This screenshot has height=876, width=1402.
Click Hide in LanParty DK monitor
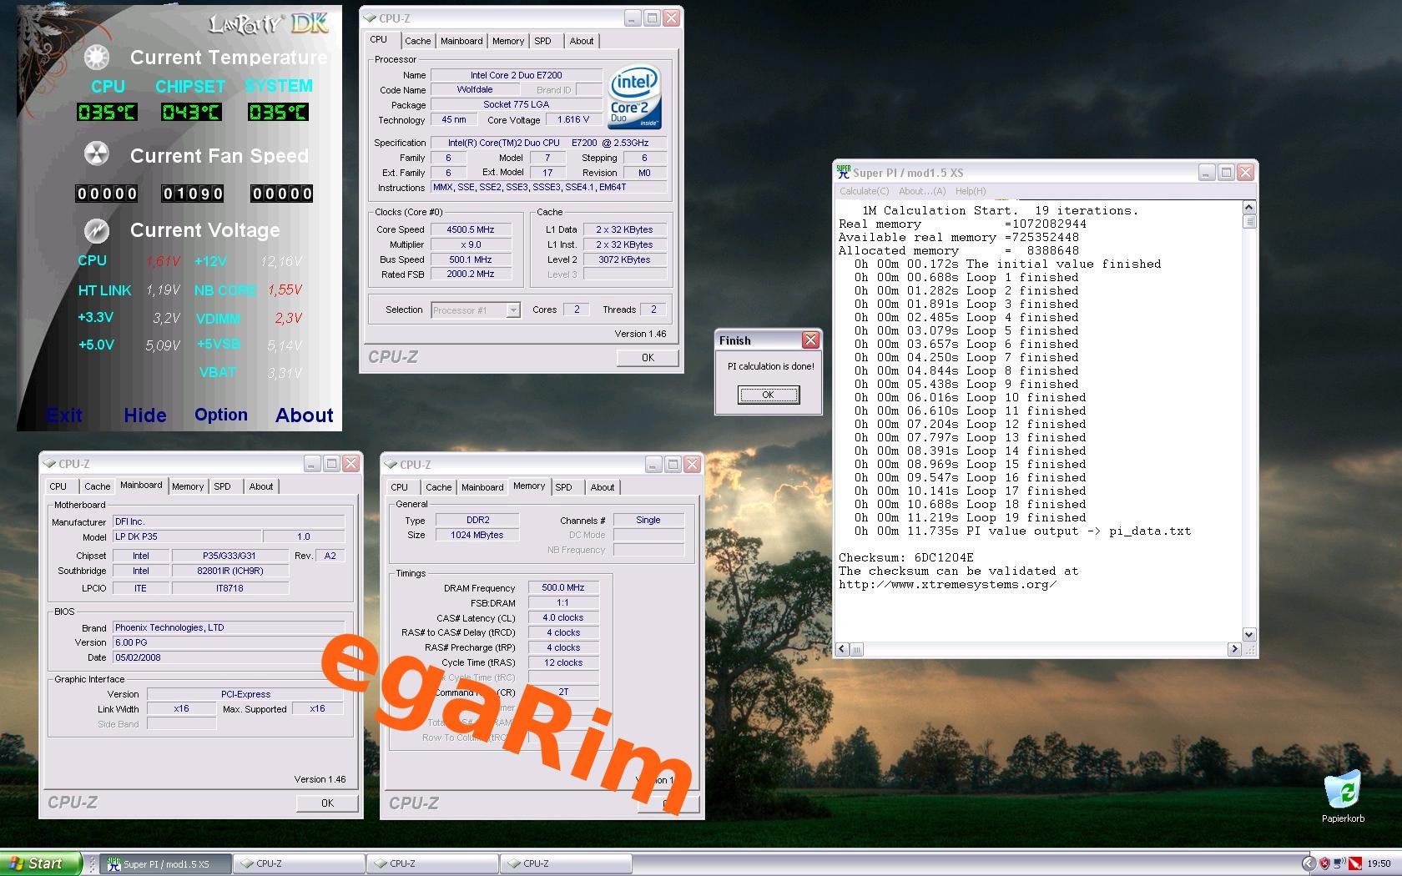coord(145,415)
